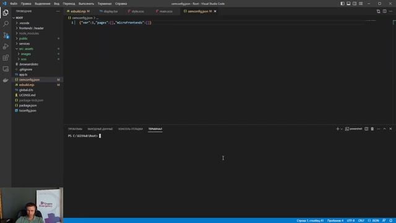The image size is (396, 223).
Task: Open the Терминал menu
Action: (105, 4)
